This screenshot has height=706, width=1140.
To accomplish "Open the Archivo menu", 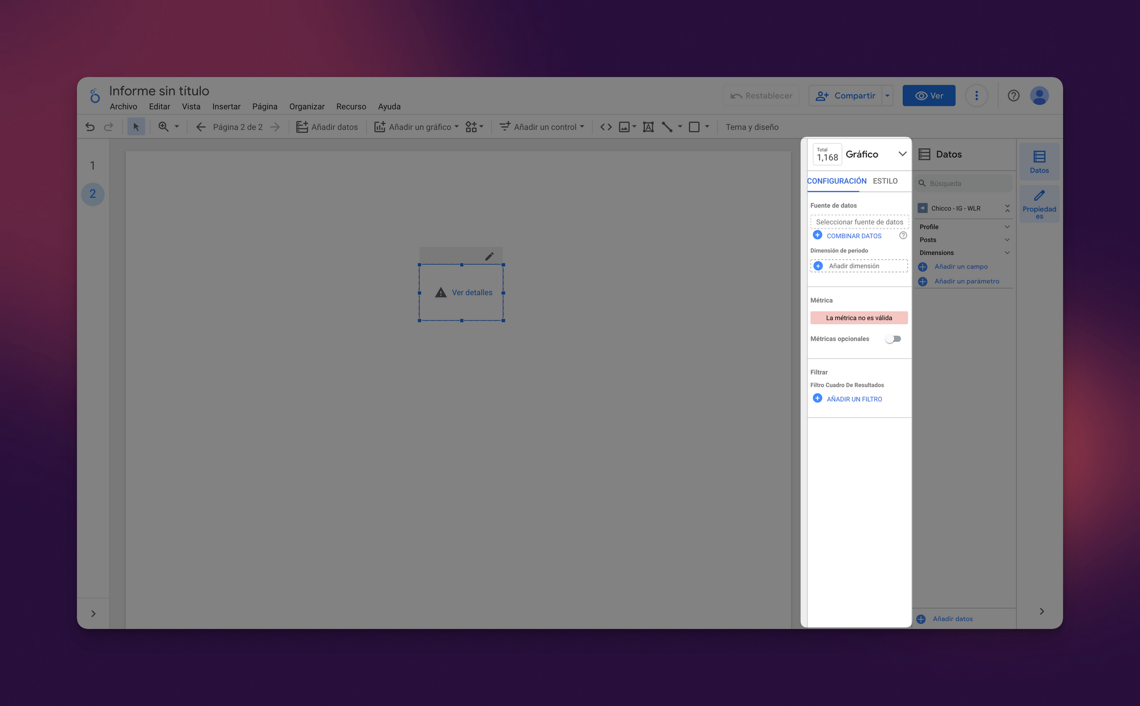I will (x=123, y=107).
